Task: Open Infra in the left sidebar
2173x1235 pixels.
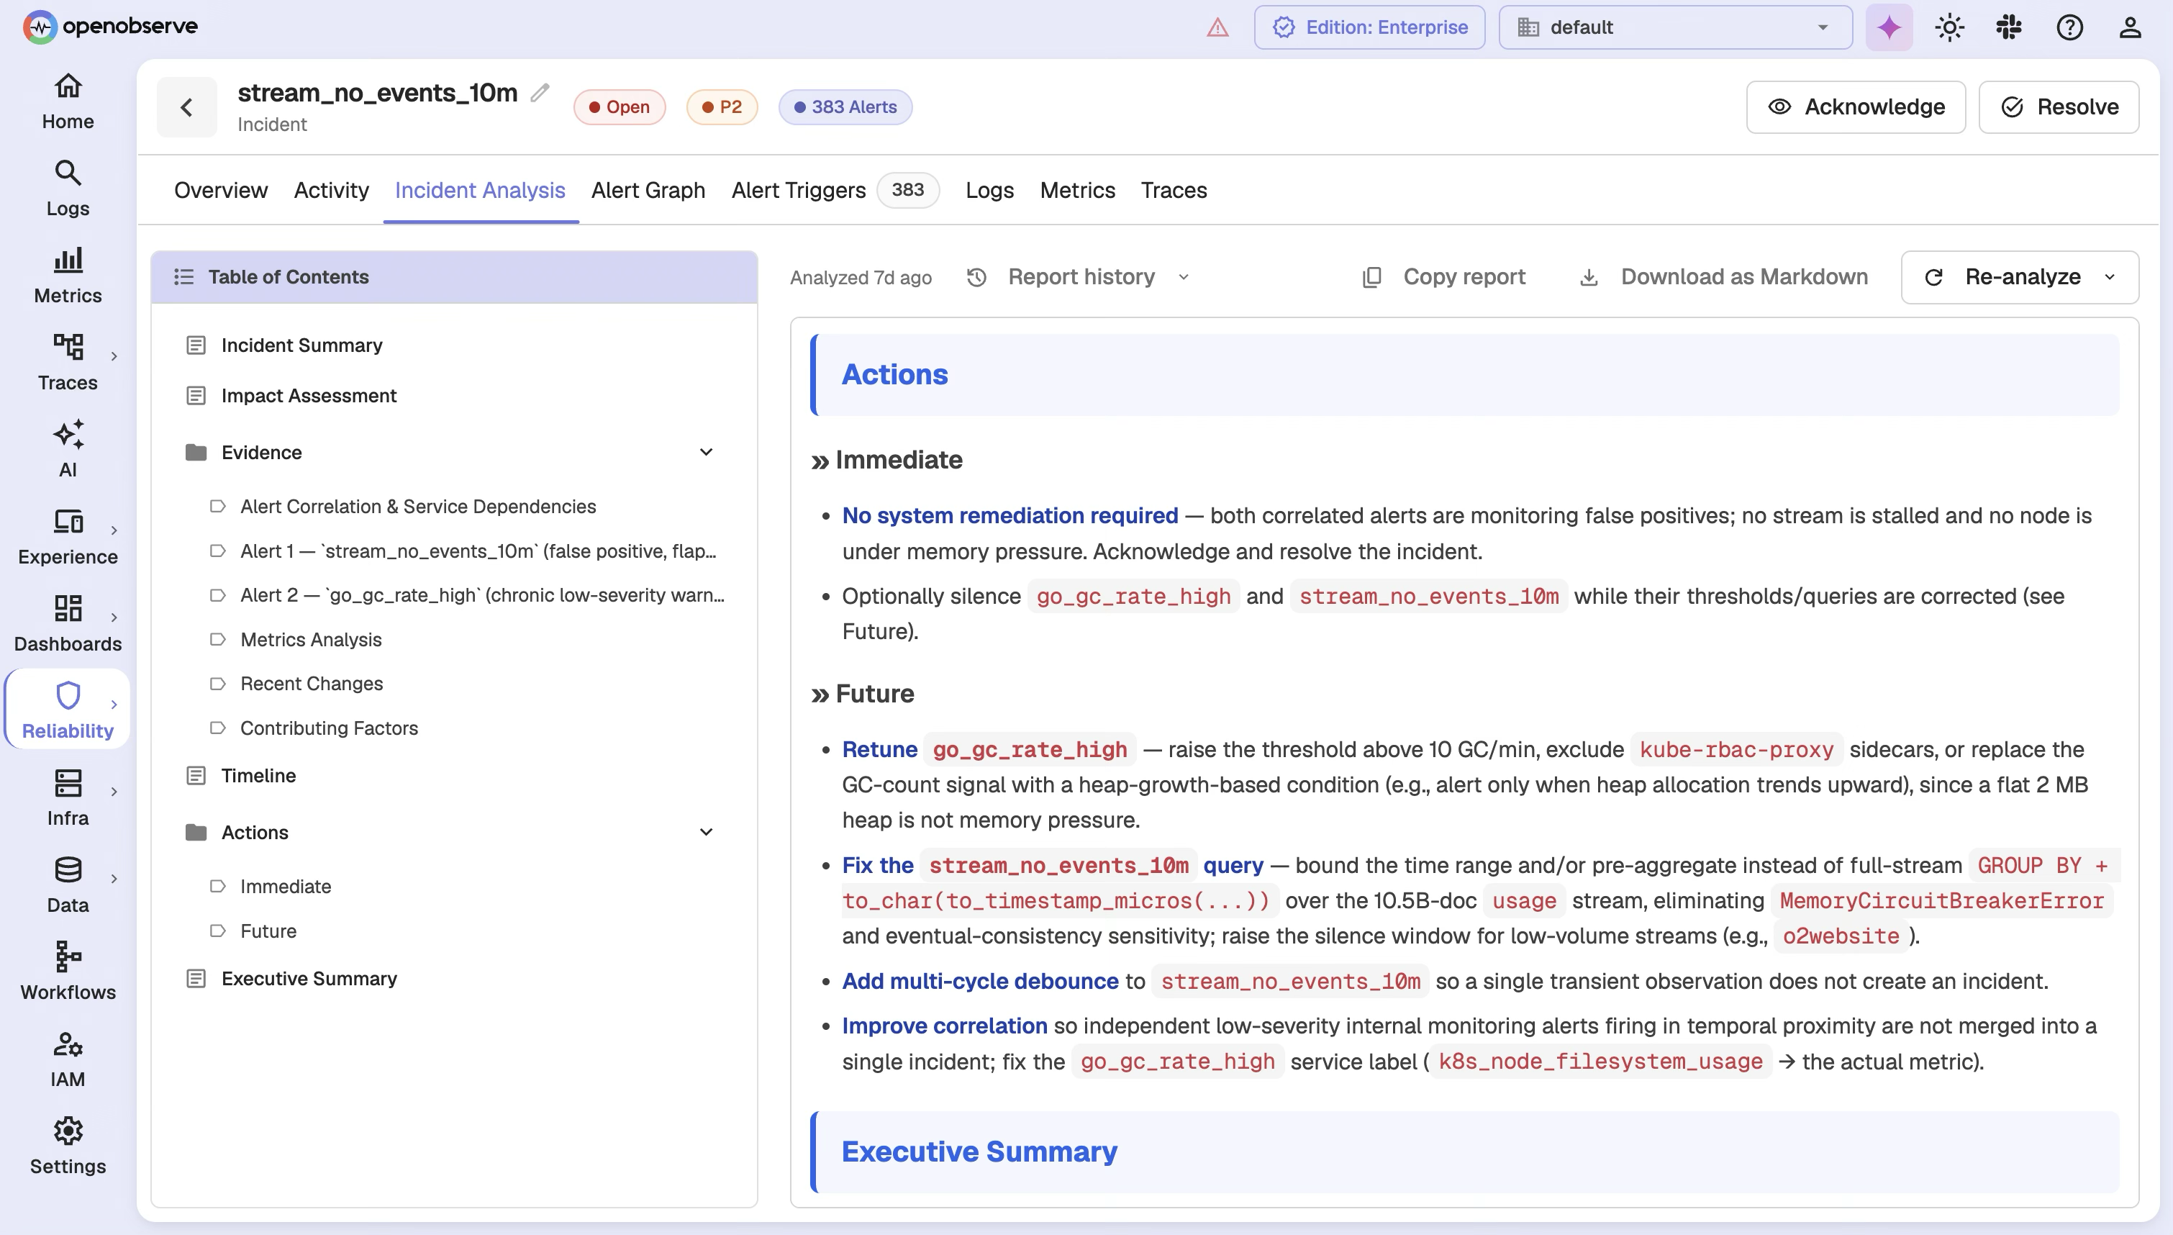Action: [68, 798]
